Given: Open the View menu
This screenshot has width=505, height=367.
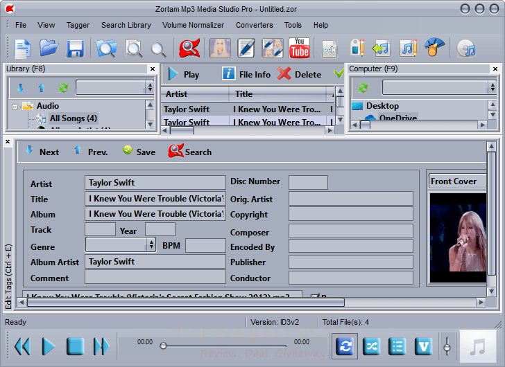Looking at the screenshot, I should point(46,25).
